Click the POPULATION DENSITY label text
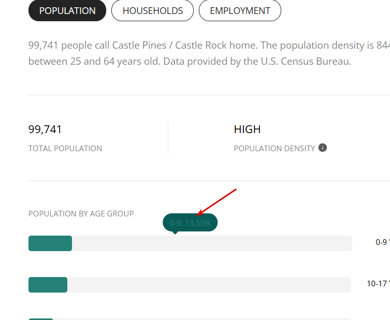Image resolution: width=390 pixels, height=320 pixels. click(x=275, y=149)
